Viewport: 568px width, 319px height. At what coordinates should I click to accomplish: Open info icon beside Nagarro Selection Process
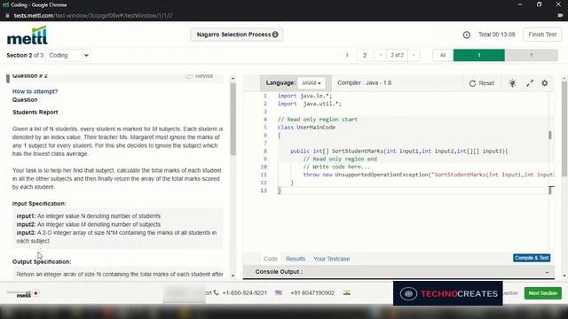click(x=275, y=35)
